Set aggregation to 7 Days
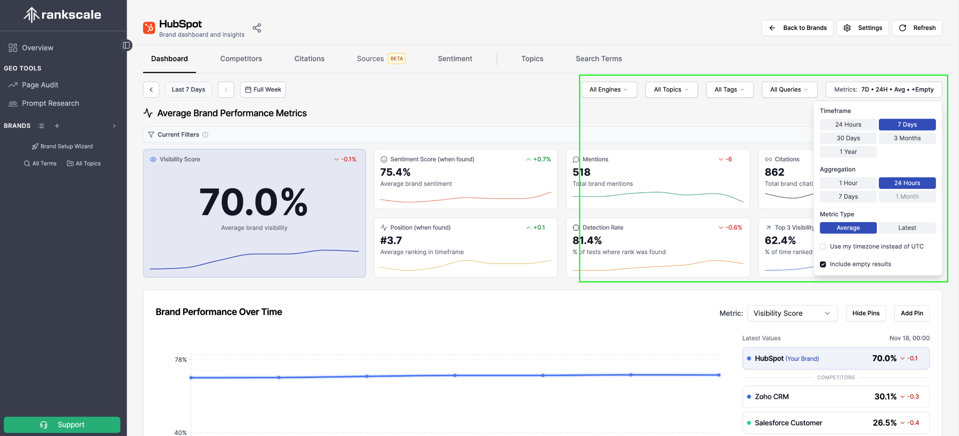Viewport: 959px width, 436px height. (x=848, y=196)
